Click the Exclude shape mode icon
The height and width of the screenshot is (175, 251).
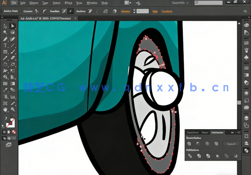click(216, 143)
